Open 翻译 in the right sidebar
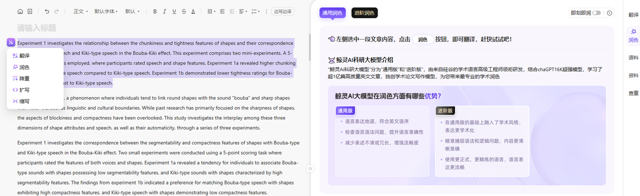The width and height of the screenshot is (640, 196). point(633,15)
